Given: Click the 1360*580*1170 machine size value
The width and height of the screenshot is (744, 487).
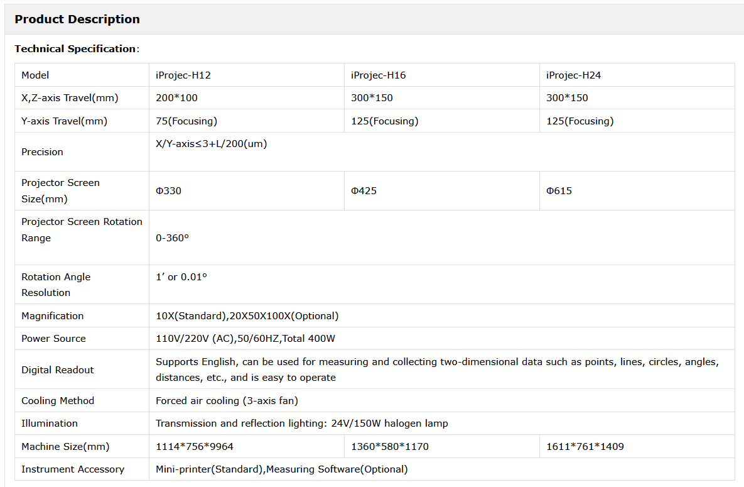Looking at the screenshot, I should coord(390,447).
